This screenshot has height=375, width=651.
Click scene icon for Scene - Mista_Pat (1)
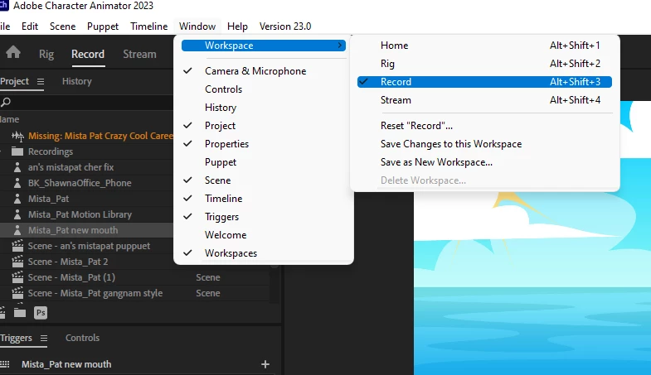click(17, 277)
